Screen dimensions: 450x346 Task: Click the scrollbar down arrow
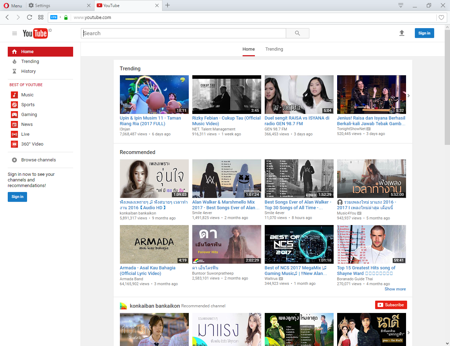coord(447,343)
